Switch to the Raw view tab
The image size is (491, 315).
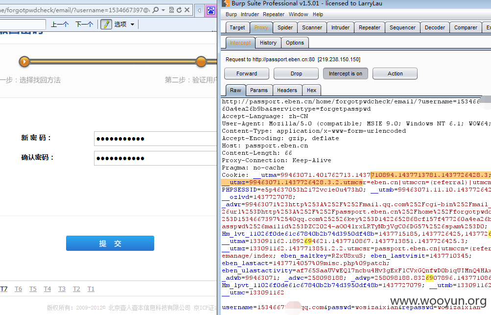(235, 90)
